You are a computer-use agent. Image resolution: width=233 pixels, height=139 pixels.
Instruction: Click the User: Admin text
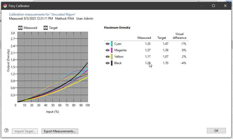pyautogui.click(x=85, y=19)
